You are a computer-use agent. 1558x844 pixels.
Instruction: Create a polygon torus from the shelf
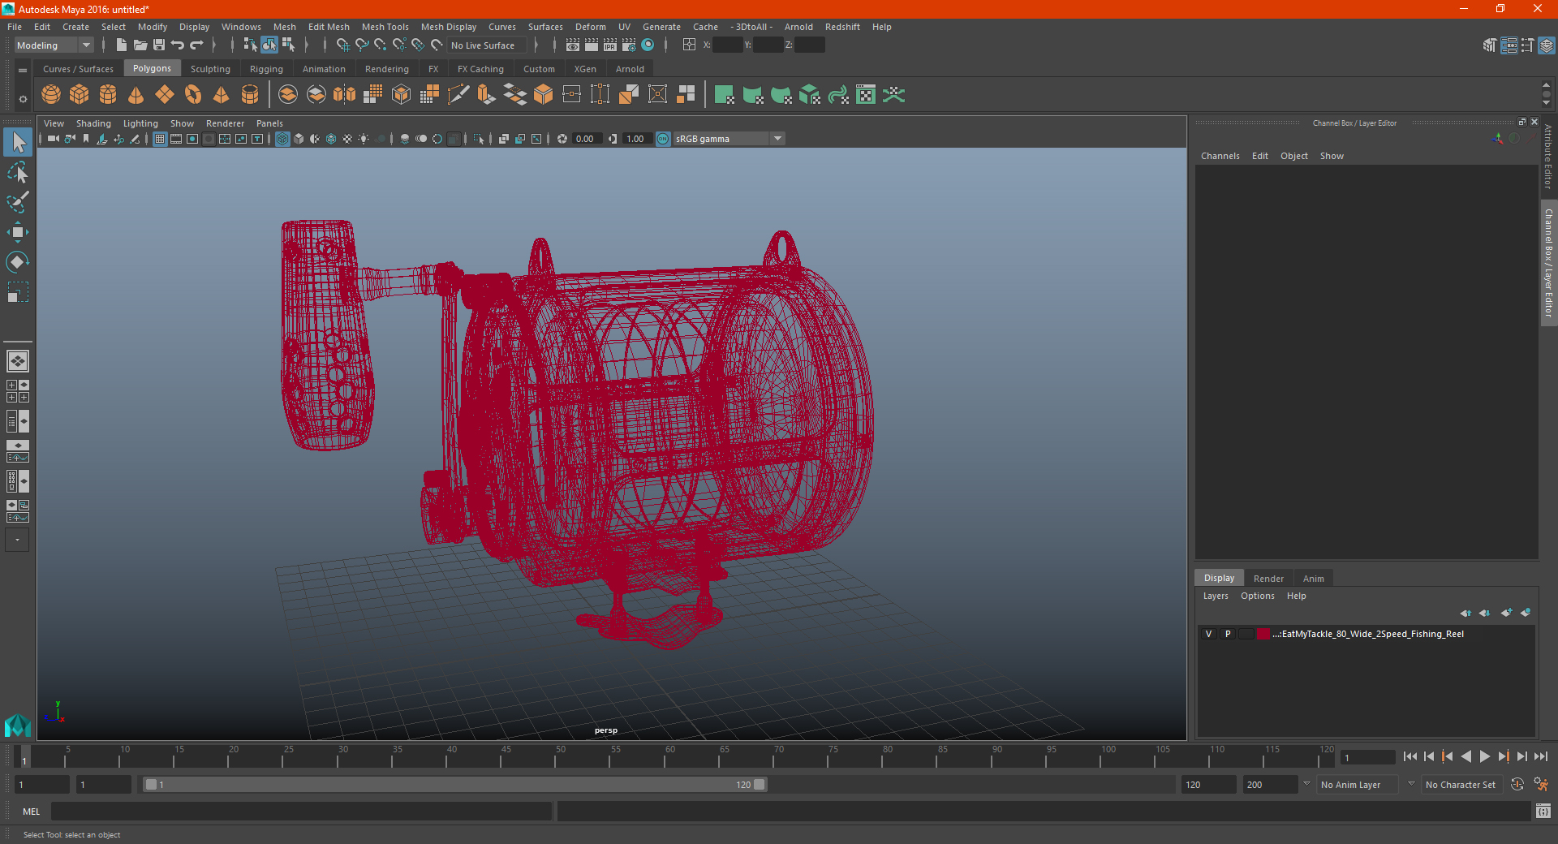click(x=193, y=95)
